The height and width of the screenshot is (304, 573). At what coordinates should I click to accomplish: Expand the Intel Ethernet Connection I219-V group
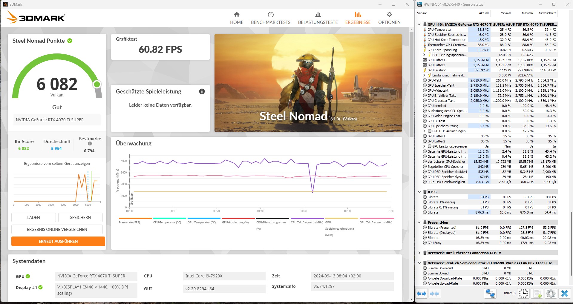pyautogui.click(x=419, y=253)
